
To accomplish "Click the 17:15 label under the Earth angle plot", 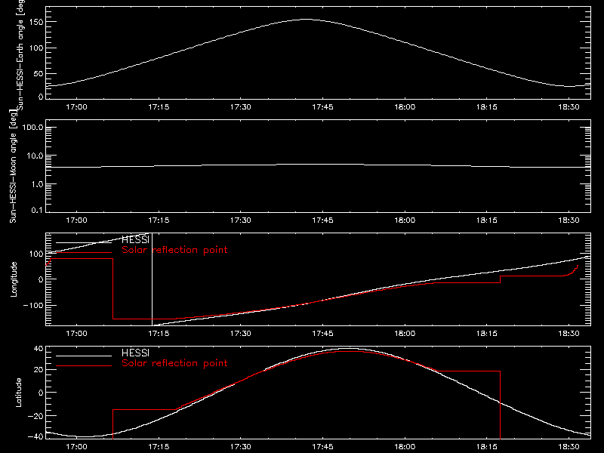I will tap(159, 107).
